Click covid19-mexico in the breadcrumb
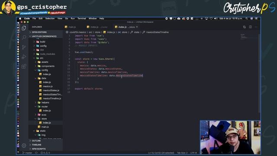277x156 pixels. pyautogui.click(x=78, y=32)
